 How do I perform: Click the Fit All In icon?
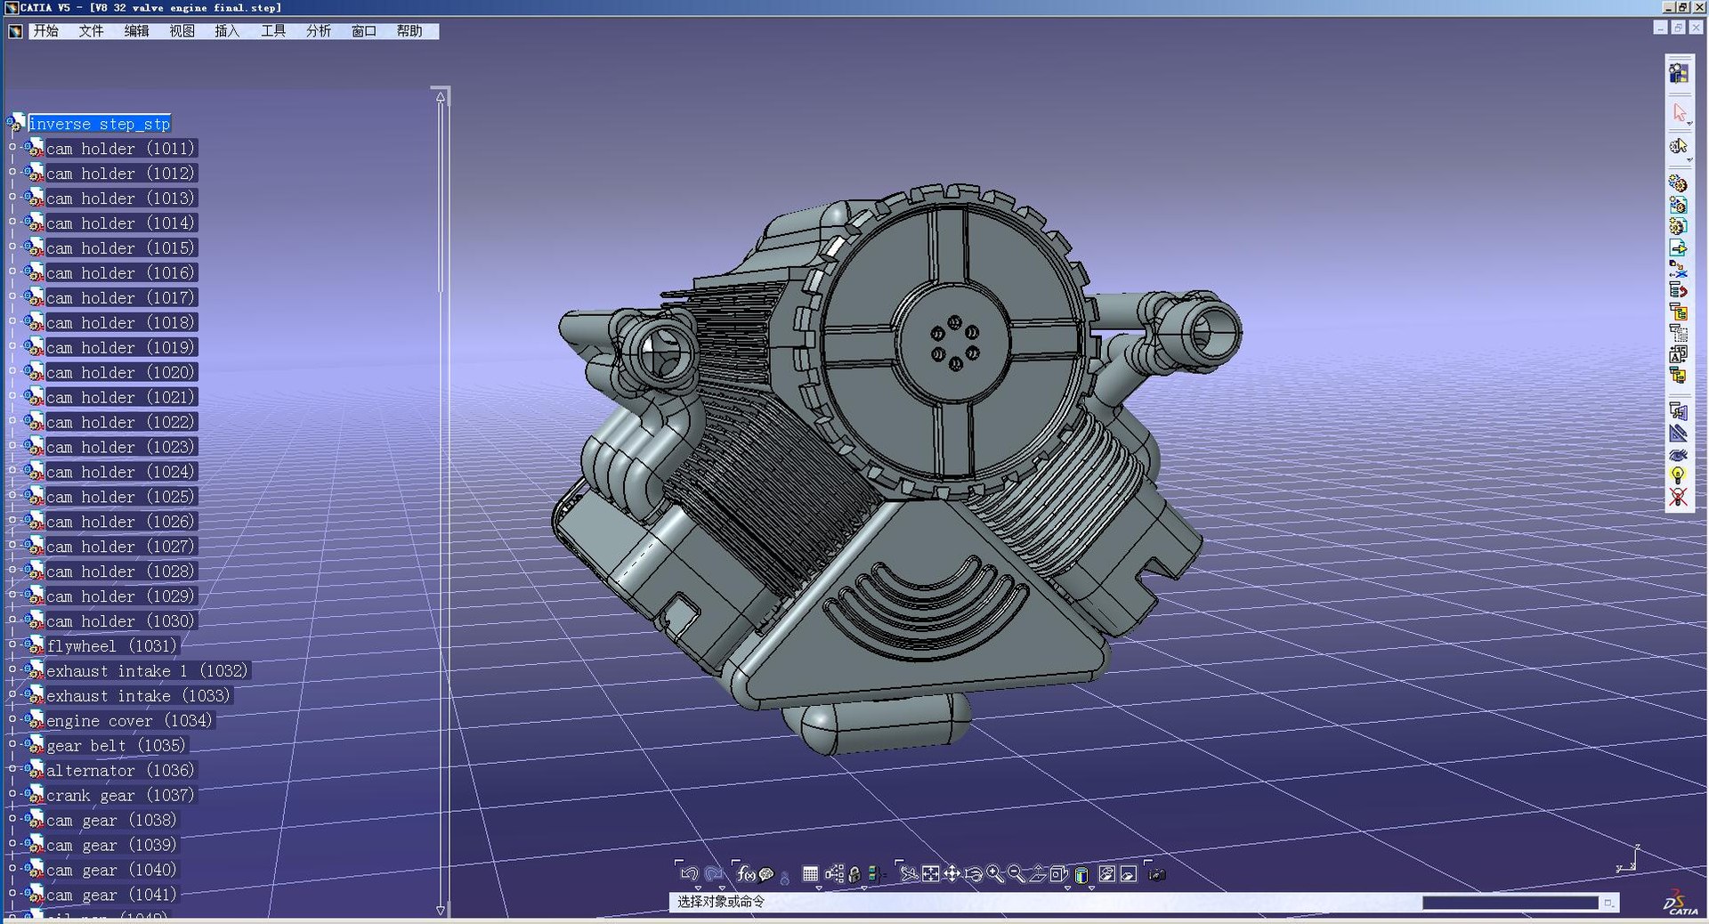pos(930,874)
